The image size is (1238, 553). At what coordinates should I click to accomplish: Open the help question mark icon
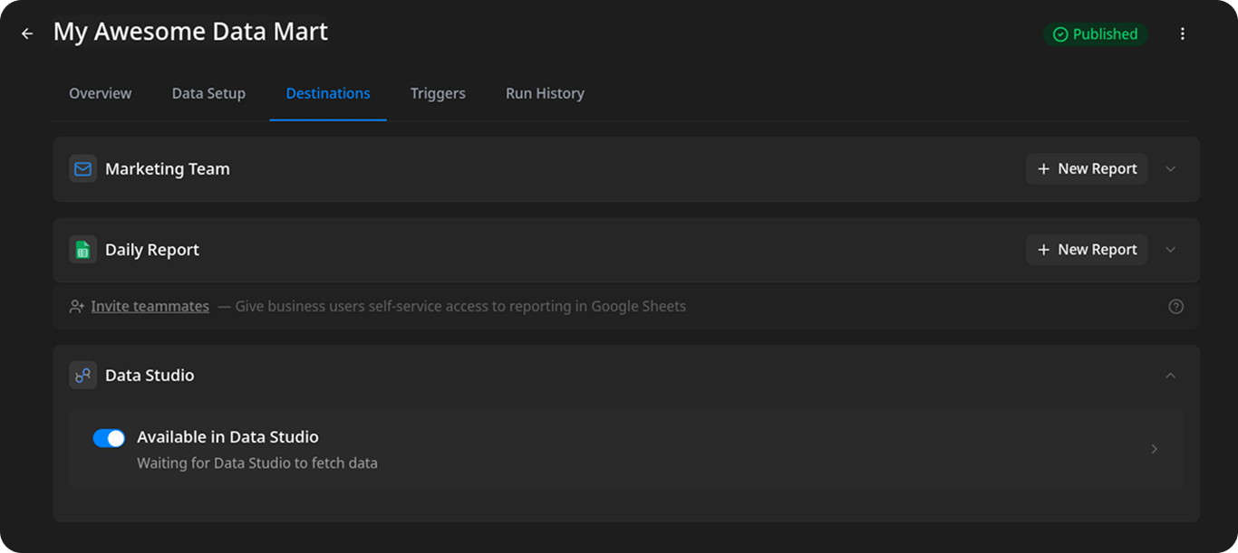point(1175,306)
